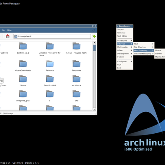Expand the Development submenu

point(125,54)
